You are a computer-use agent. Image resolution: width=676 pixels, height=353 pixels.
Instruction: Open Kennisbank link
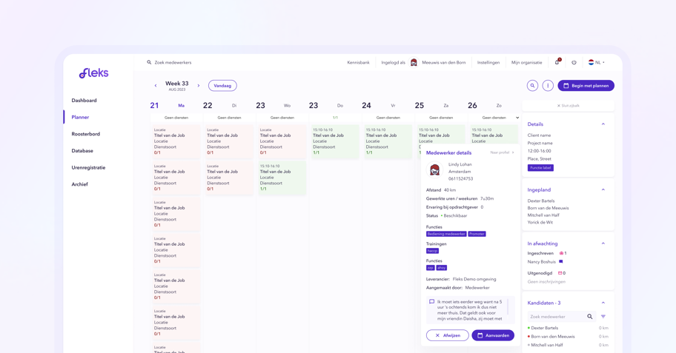358,62
